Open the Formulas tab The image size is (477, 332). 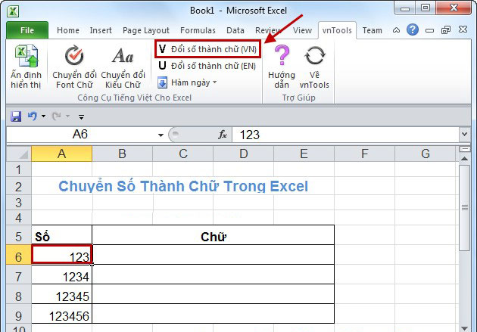198,30
